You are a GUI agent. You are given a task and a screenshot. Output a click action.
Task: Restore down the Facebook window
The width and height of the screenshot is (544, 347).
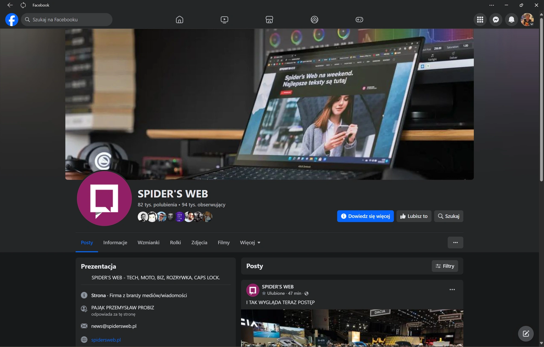coord(521,5)
